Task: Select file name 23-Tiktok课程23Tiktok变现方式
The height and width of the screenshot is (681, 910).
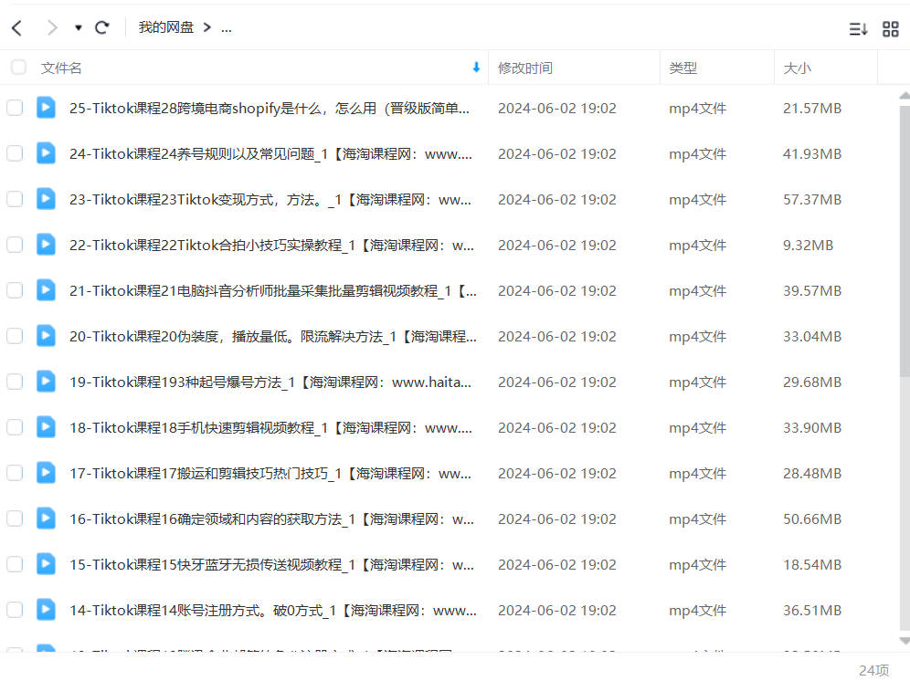Action: coord(270,200)
